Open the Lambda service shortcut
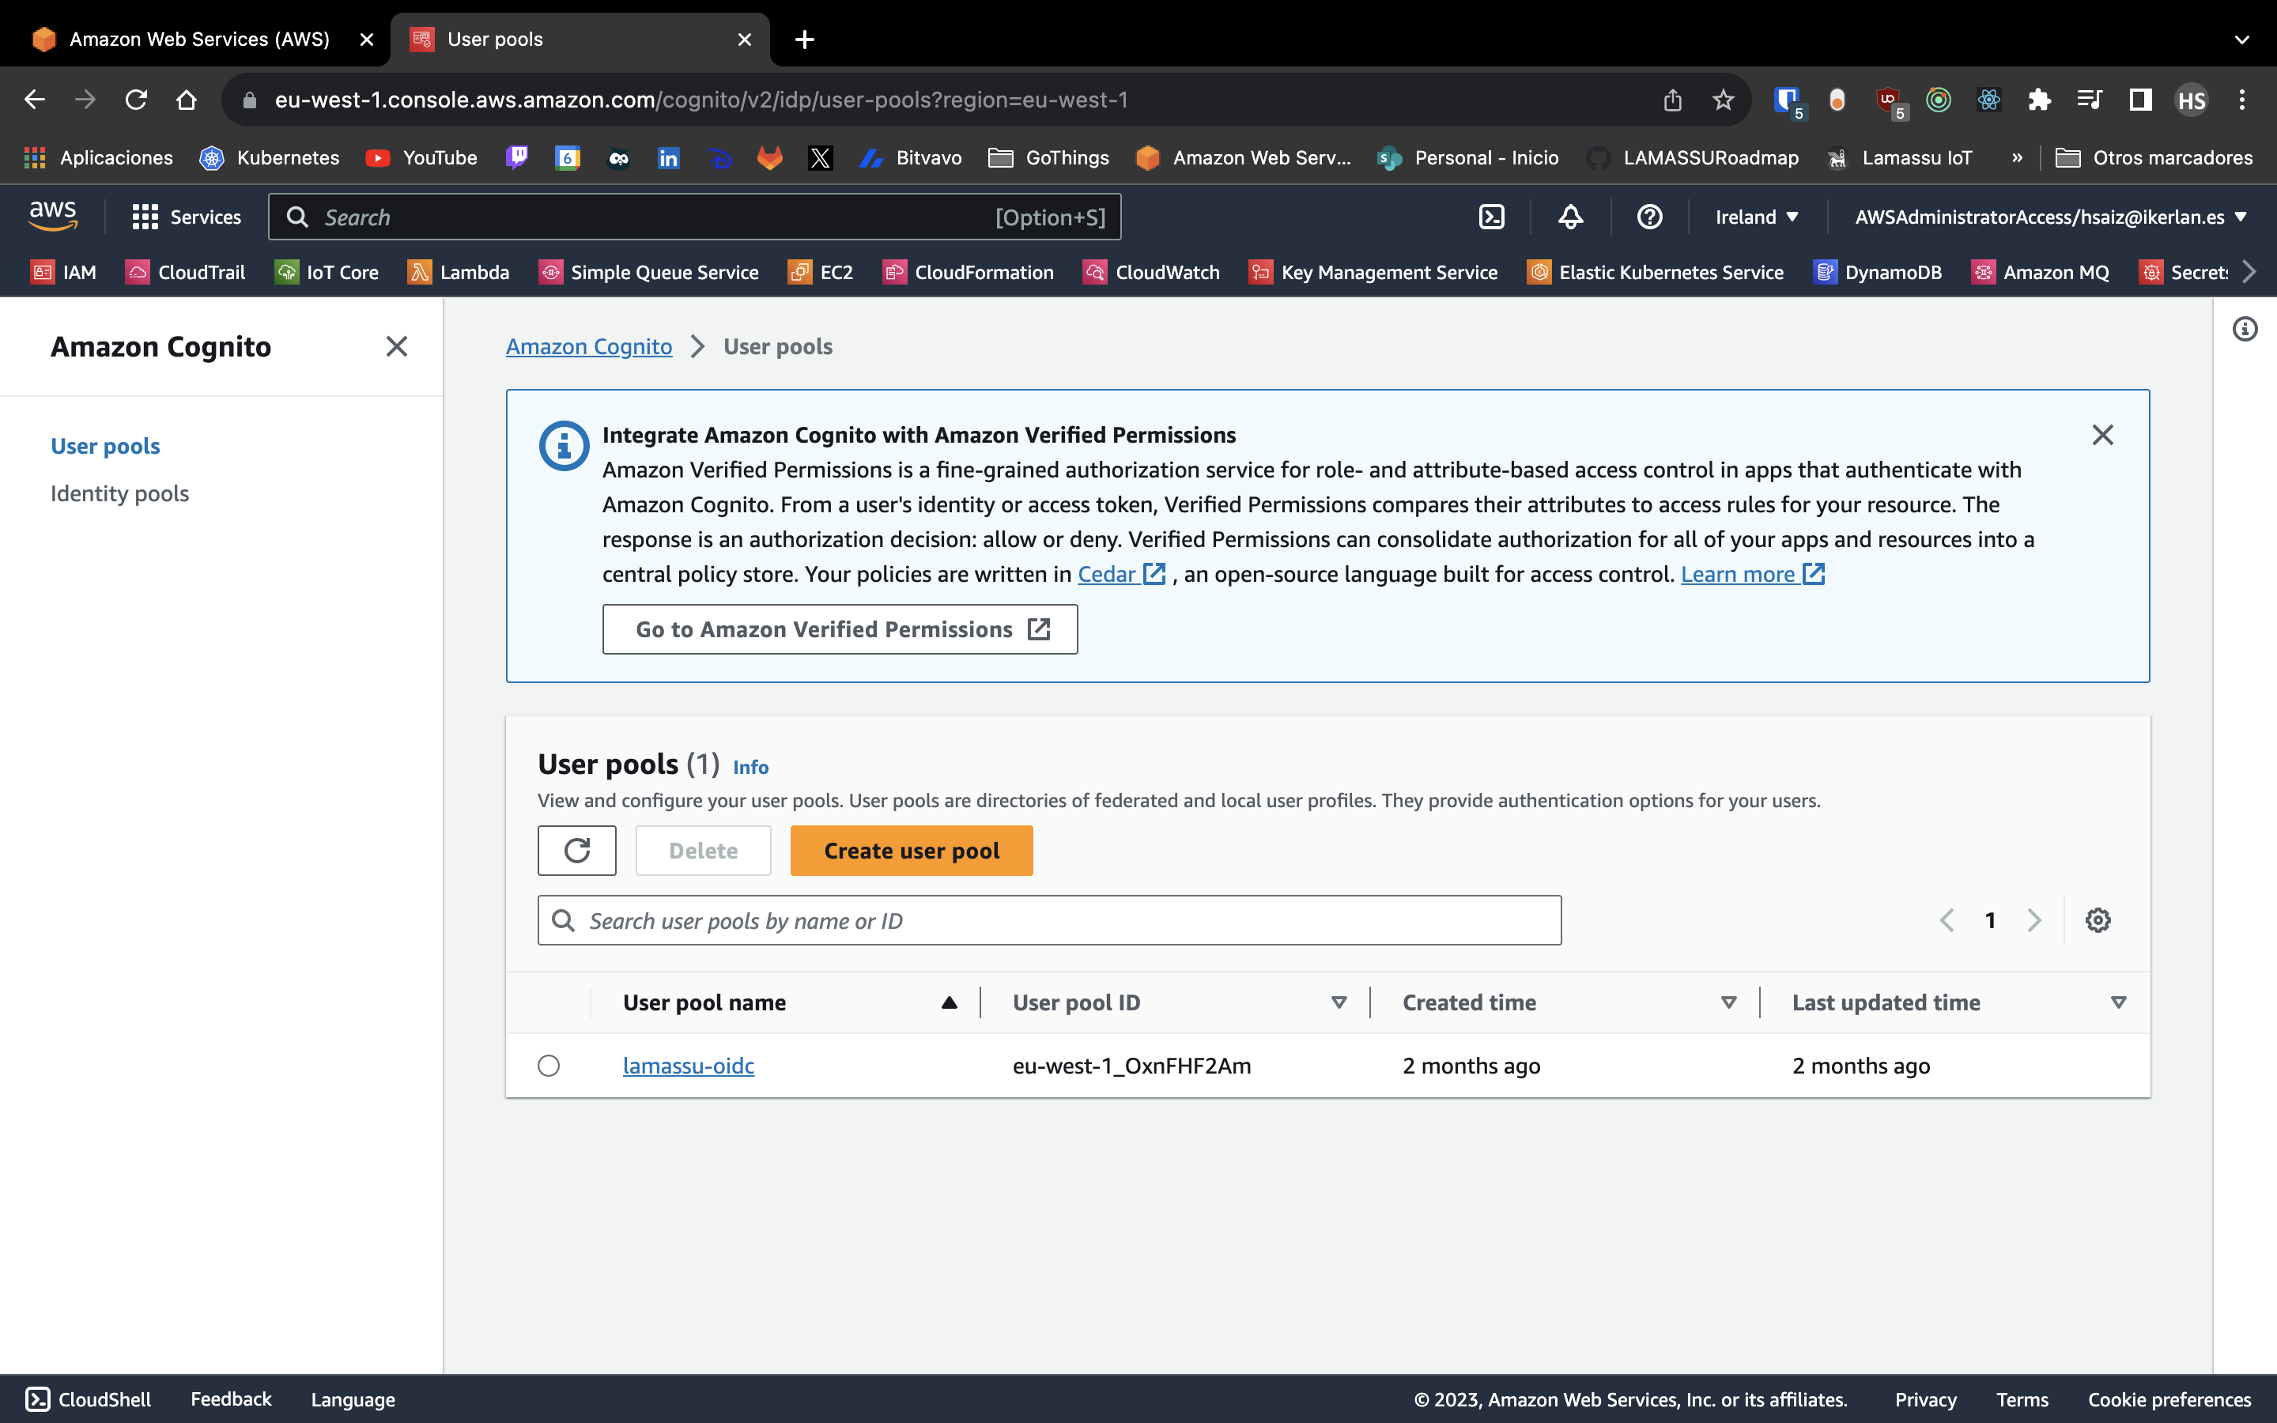2277x1423 pixels. click(x=459, y=272)
